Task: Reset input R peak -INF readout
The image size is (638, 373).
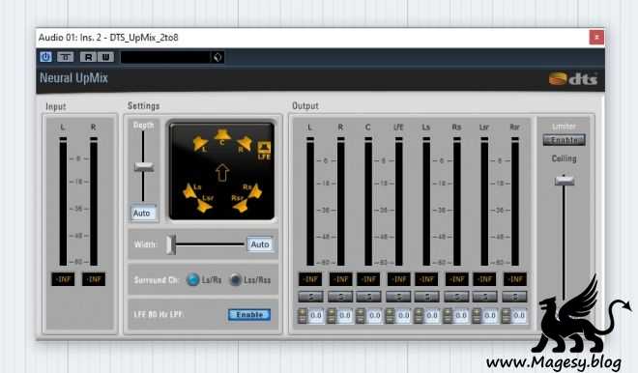Action: tap(94, 279)
